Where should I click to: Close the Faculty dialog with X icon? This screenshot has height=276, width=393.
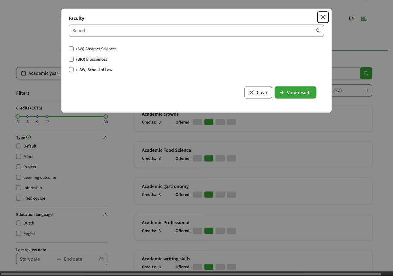[323, 17]
